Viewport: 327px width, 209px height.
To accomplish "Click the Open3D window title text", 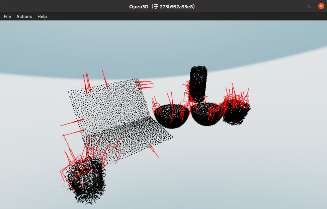I will pos(163,6).
